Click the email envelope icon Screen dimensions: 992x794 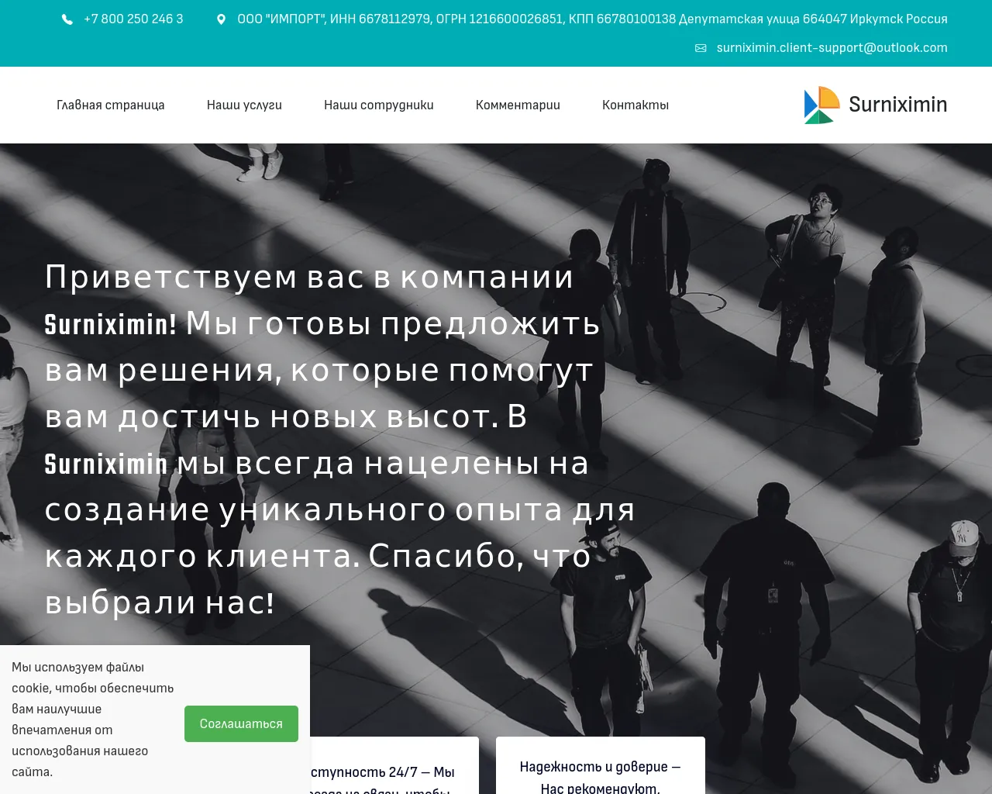tap(701, 48)
